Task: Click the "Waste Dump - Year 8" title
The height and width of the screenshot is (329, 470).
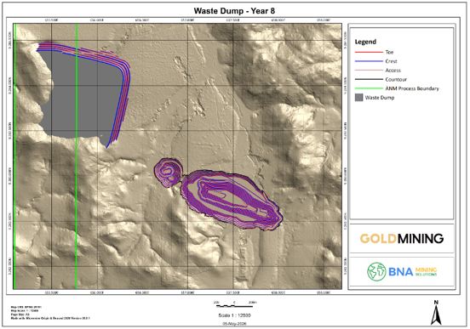Action: click(234, 11)
